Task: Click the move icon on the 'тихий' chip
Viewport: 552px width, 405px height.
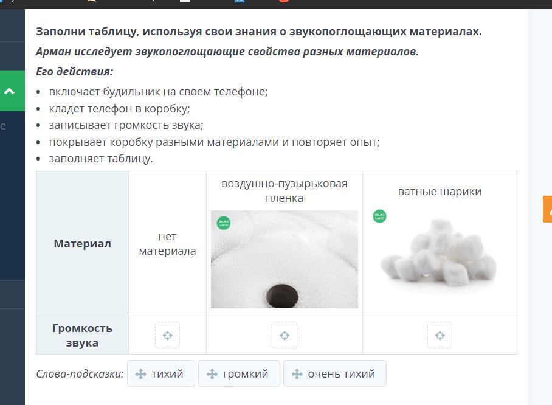Action: point(140,373)
